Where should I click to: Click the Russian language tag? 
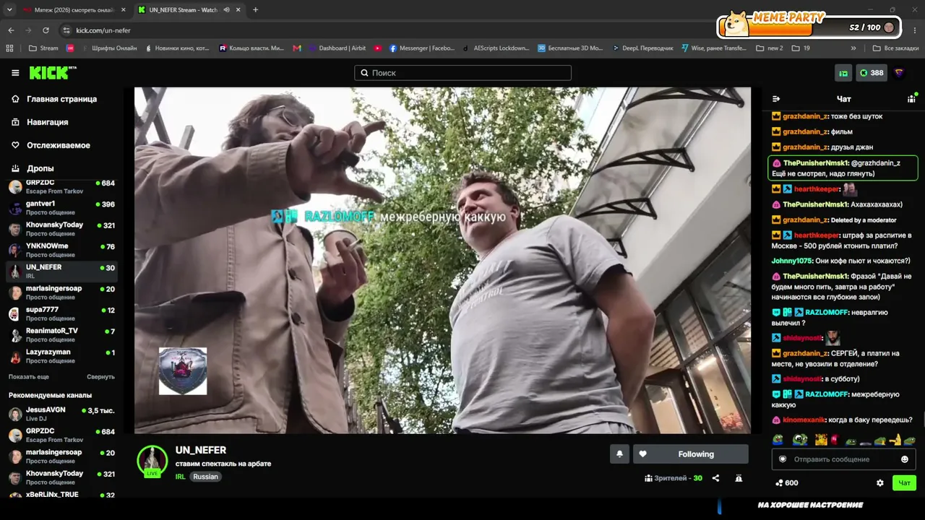click(x=205, y=477)
